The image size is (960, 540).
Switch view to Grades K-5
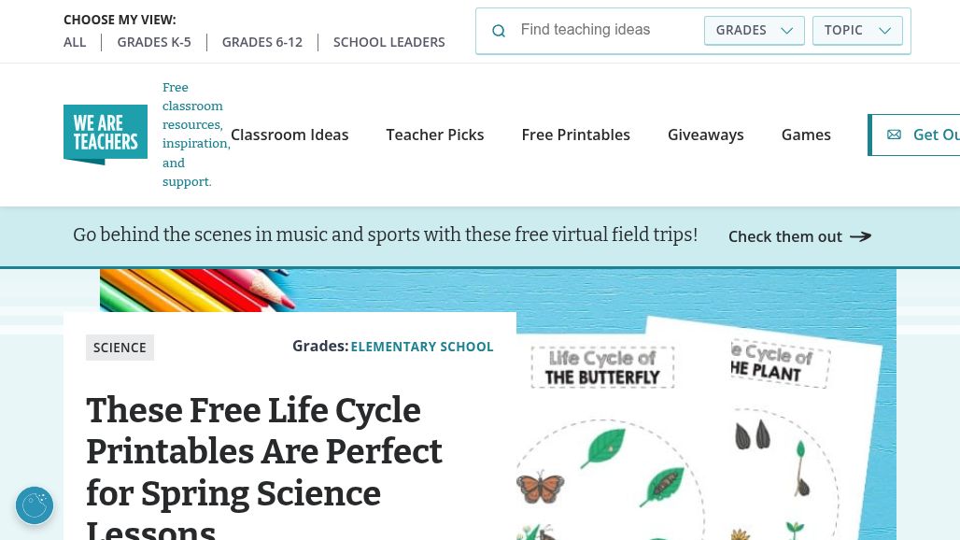[154, 42]
